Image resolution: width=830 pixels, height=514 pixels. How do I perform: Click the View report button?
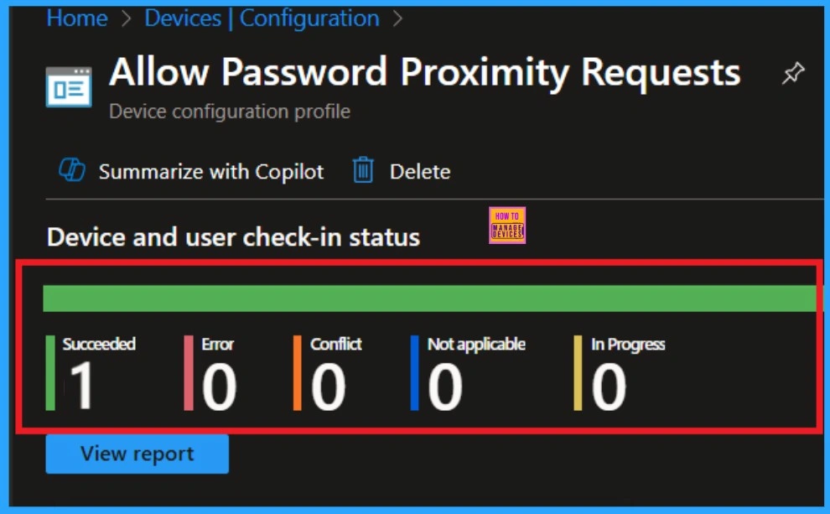point(137,454)
